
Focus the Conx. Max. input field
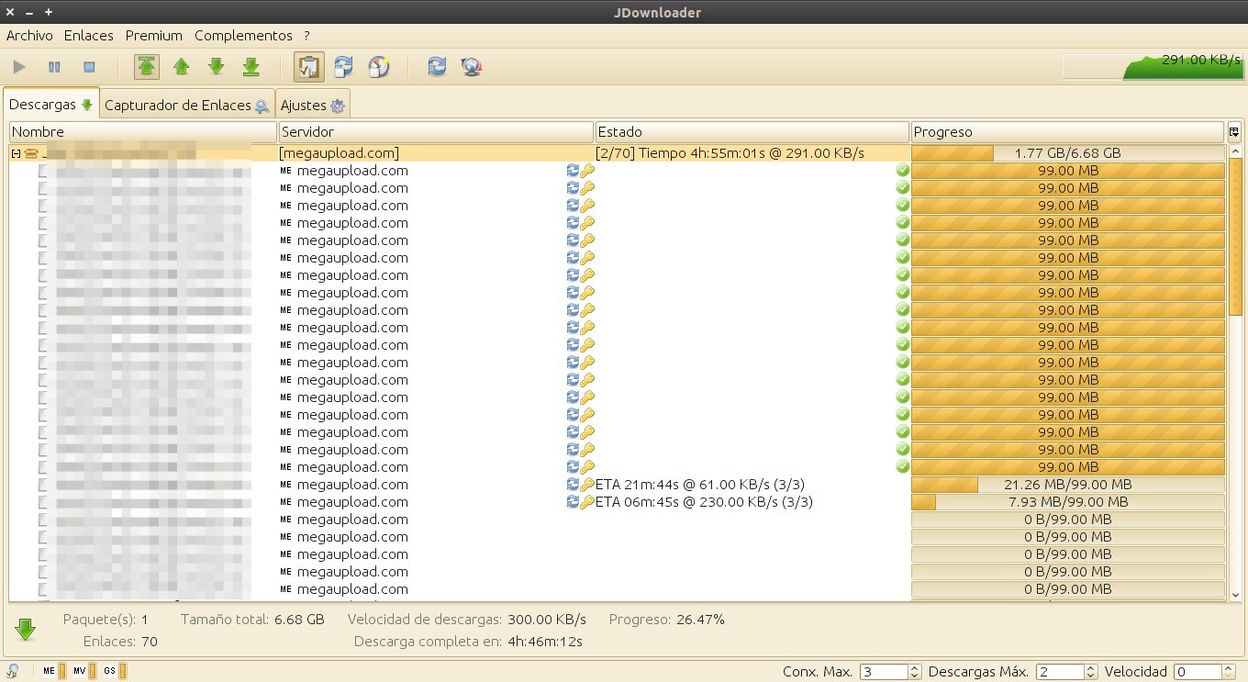[883, 672]
